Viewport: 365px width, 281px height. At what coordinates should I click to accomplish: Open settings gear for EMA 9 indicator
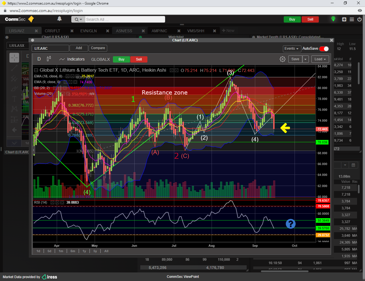point(70,82)
